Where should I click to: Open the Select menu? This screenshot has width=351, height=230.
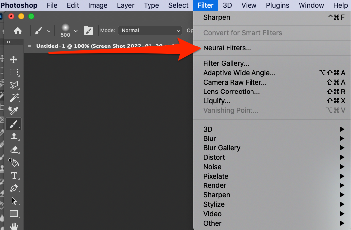click(178, 5)
